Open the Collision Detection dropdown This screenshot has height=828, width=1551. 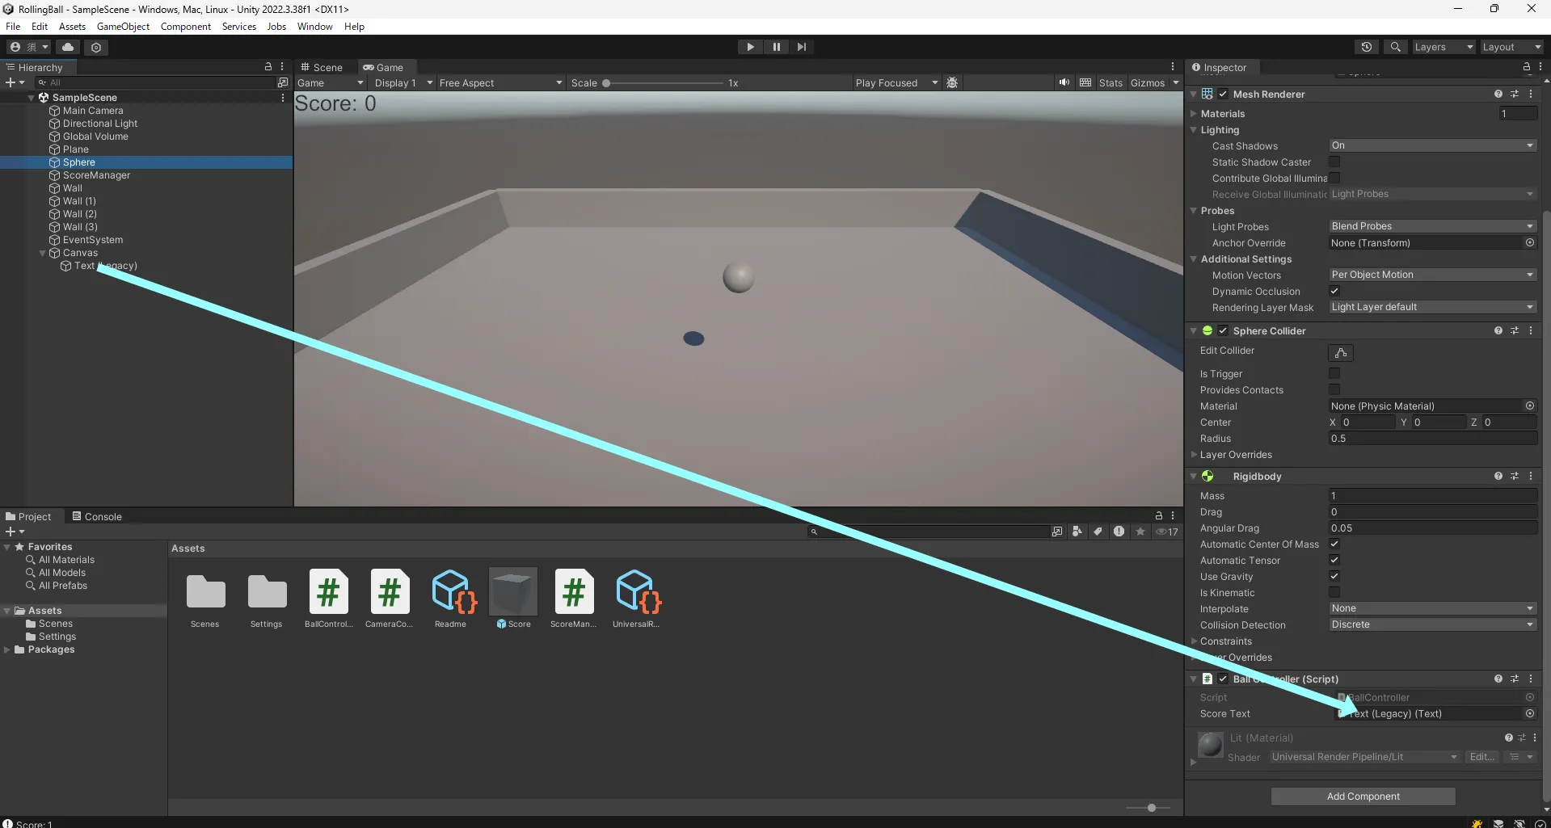1431,624
